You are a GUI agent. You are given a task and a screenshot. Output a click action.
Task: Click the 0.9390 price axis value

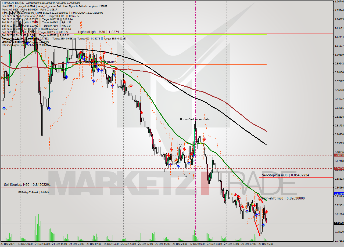point(339,108)
